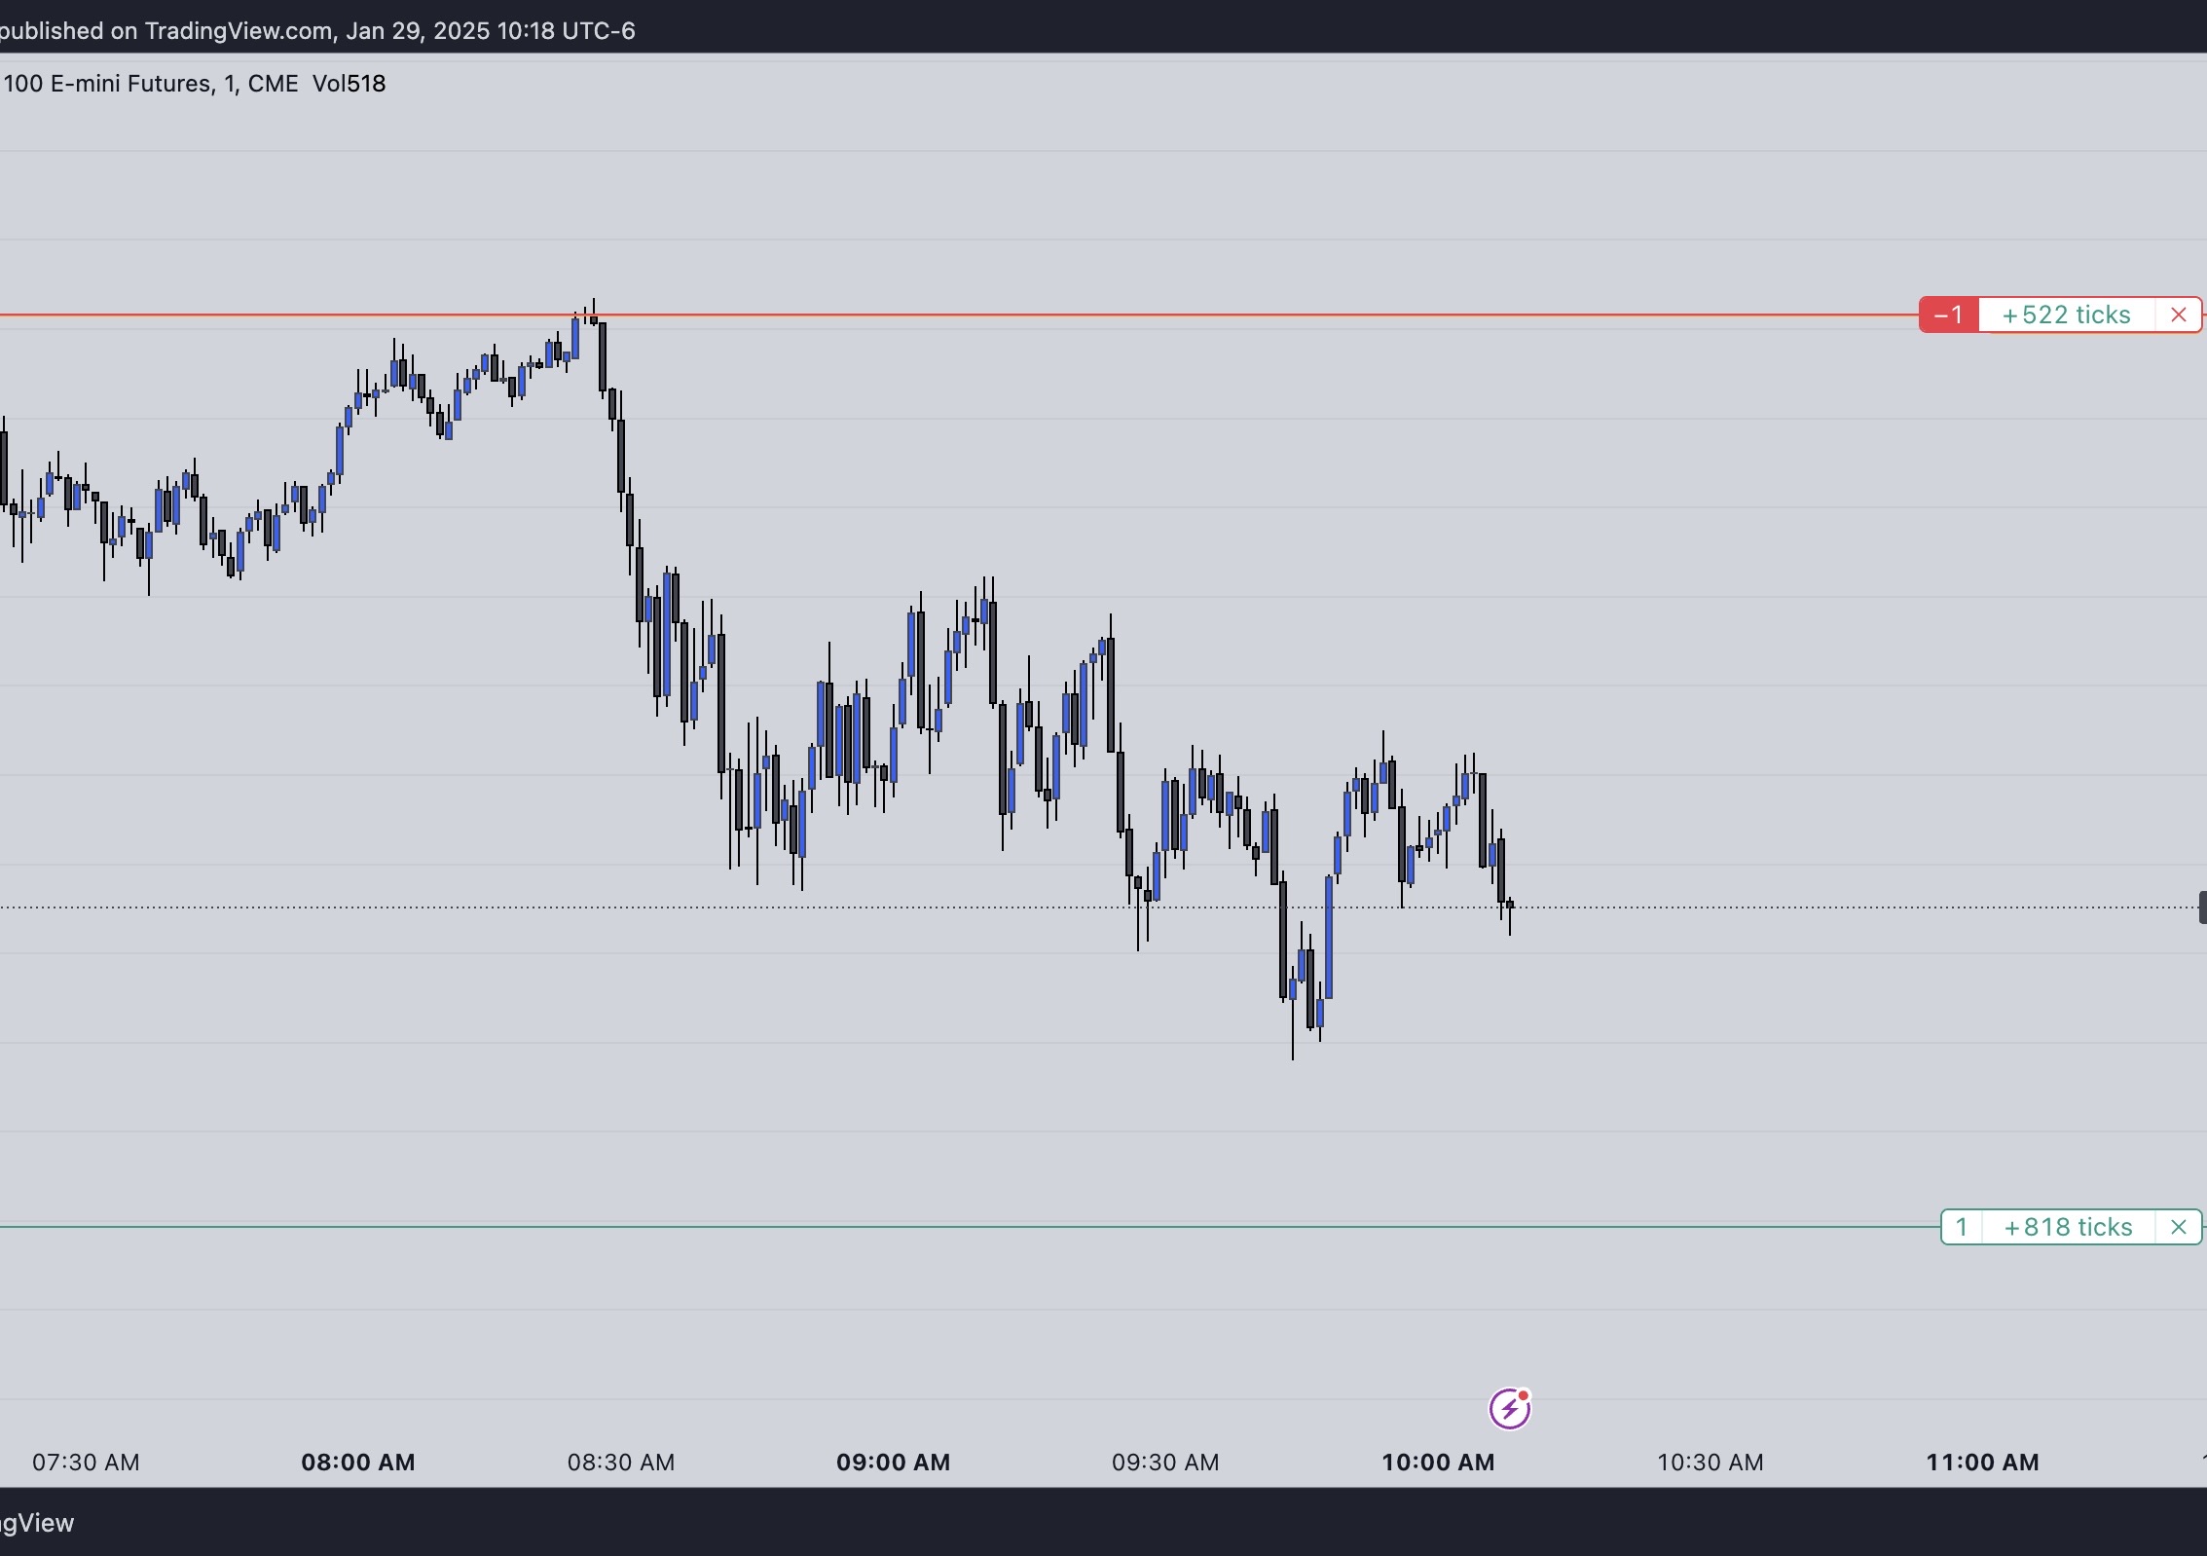The image size is (2207, 1556).
Task: Cancel the red short order line
Action: [x=2178, y=315]
